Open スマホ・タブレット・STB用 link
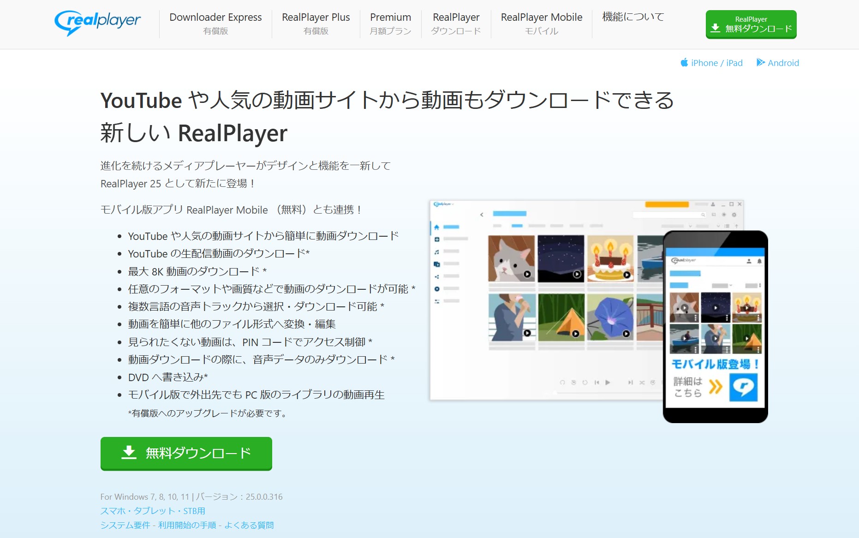This screenshot has width=859, height=538. click(153, 511)
